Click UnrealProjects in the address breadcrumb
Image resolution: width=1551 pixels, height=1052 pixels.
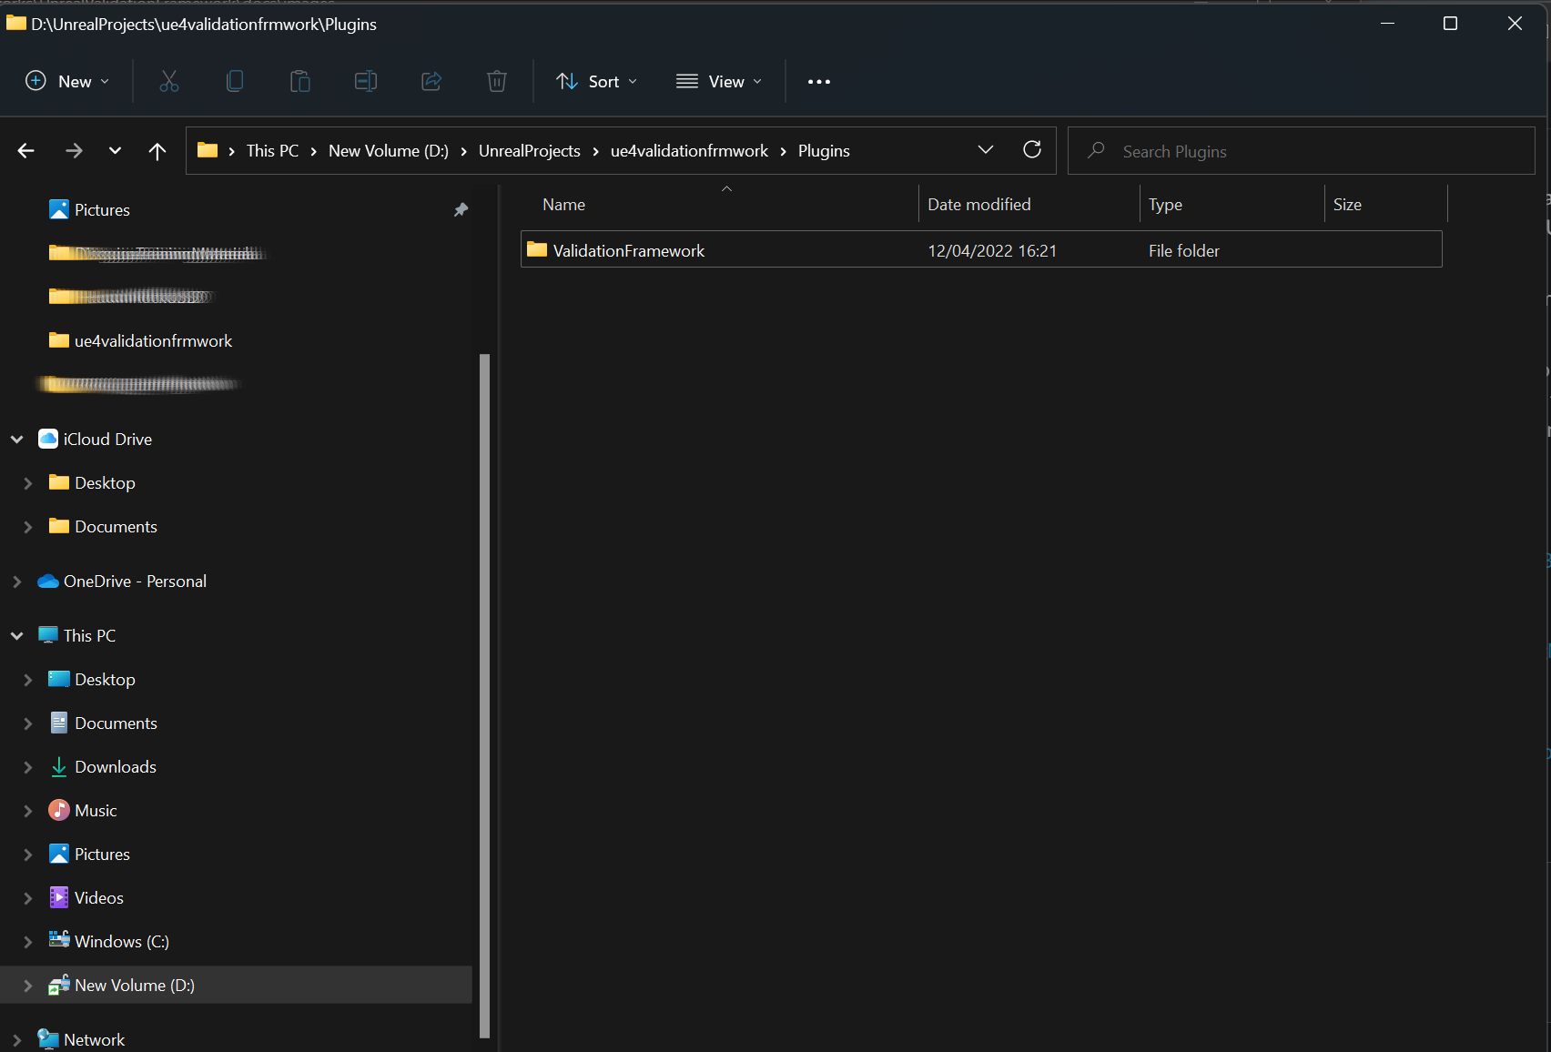click(529, 151)
